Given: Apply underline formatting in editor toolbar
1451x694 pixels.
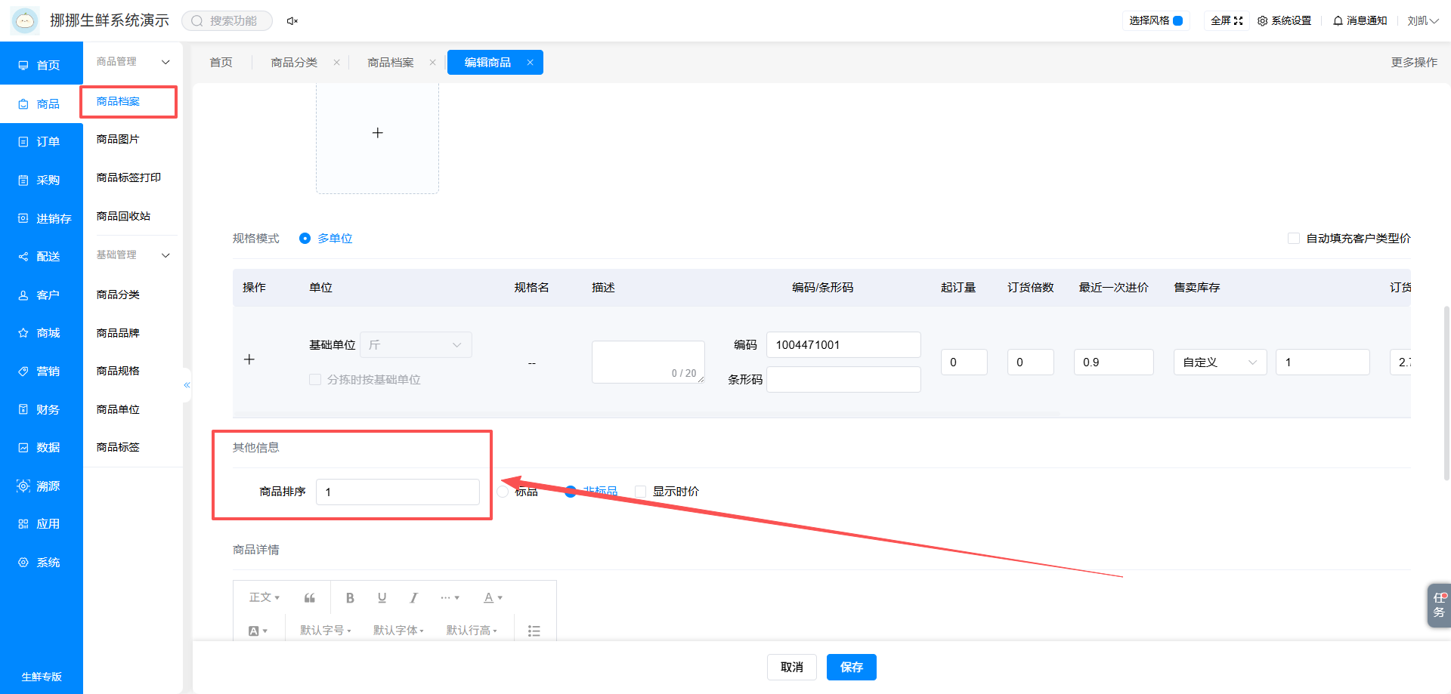Looking at the screenshot, I should coord(382,598).
